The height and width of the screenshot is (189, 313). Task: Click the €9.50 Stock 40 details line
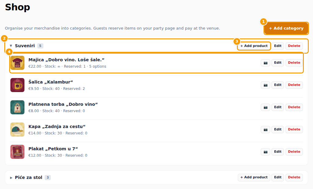click(x=57, y=89)
